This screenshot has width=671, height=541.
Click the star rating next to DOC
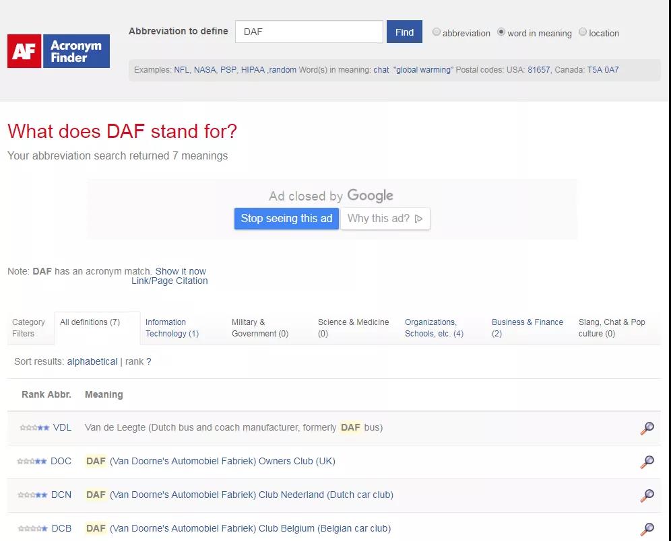point(32,461)
